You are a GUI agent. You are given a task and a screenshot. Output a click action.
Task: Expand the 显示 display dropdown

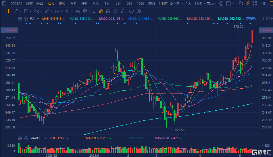click(x=211, y=3)
